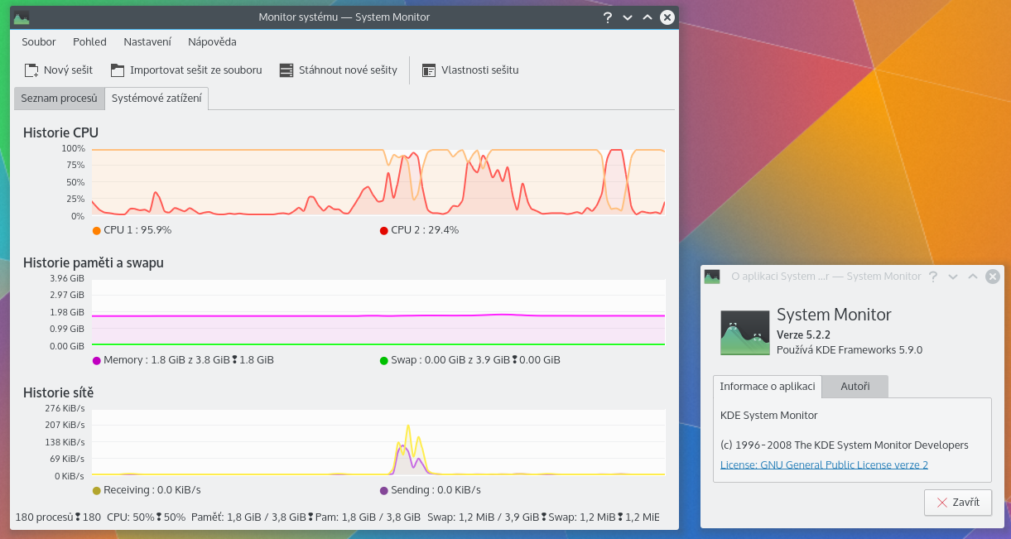The height and width of the screenshot is (539, 1011).
Task: Click the Historie CPU heading
Action: point(61,132)
